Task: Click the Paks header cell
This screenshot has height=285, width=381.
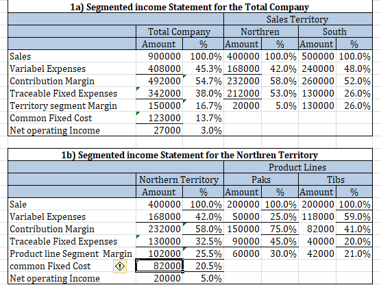Action: coord(260,179)
